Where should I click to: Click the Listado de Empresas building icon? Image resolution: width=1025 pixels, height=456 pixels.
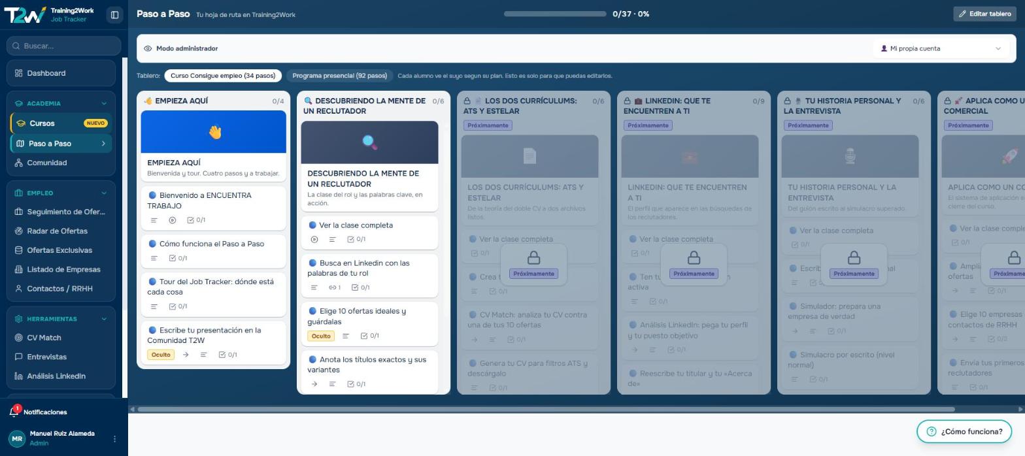[19, 269]
